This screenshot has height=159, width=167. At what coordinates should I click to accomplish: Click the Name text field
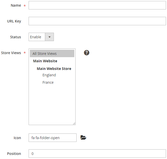pyautogui.click(x=97, y=5)
